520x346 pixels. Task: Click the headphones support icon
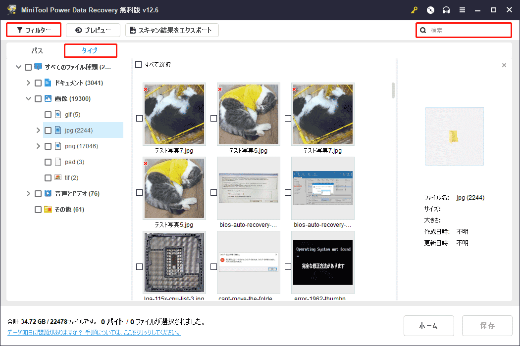(446, 9)
